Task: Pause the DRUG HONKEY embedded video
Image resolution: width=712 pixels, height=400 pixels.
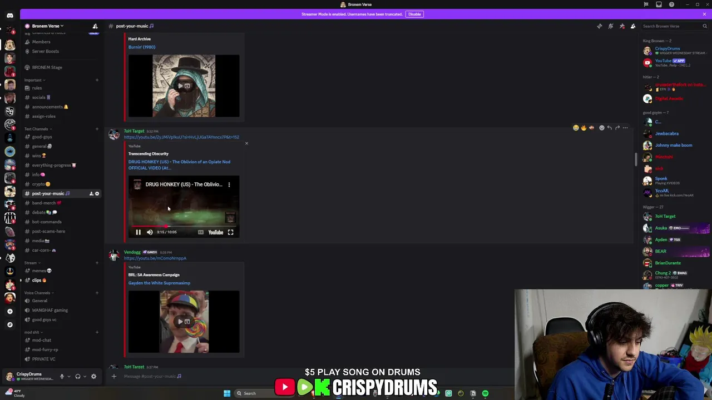Action: coord(138,232)
